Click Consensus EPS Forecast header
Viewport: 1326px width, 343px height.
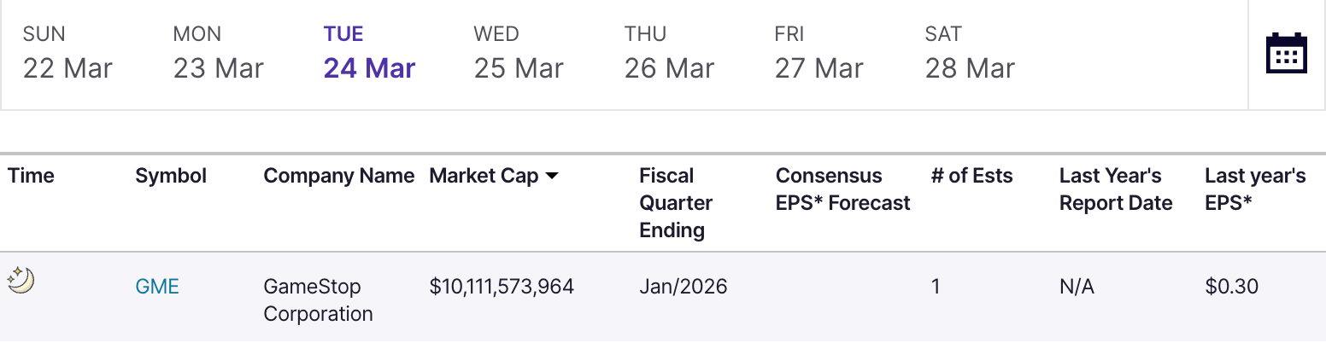(x=842, y=189)
